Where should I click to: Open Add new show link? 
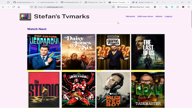coord(145,16)
